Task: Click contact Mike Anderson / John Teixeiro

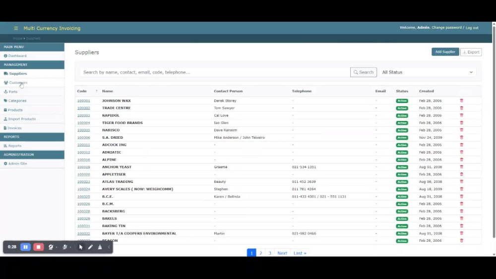Action: 239,137
